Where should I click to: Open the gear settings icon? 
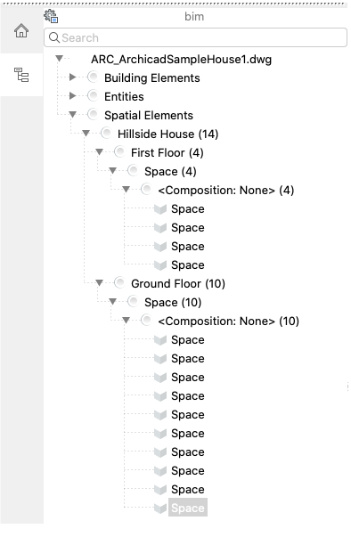(x=51, y=16)
